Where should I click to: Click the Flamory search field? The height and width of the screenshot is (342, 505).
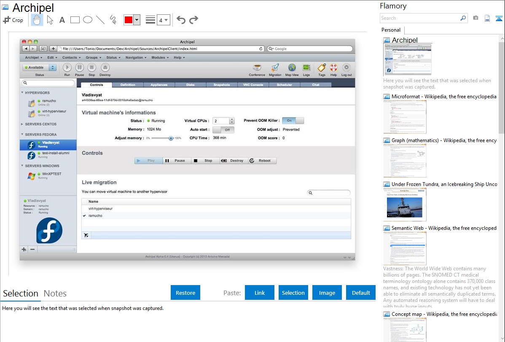(419, 18)
